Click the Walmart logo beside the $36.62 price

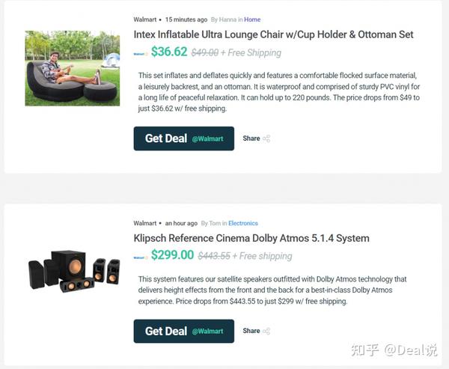coord(140,53)
